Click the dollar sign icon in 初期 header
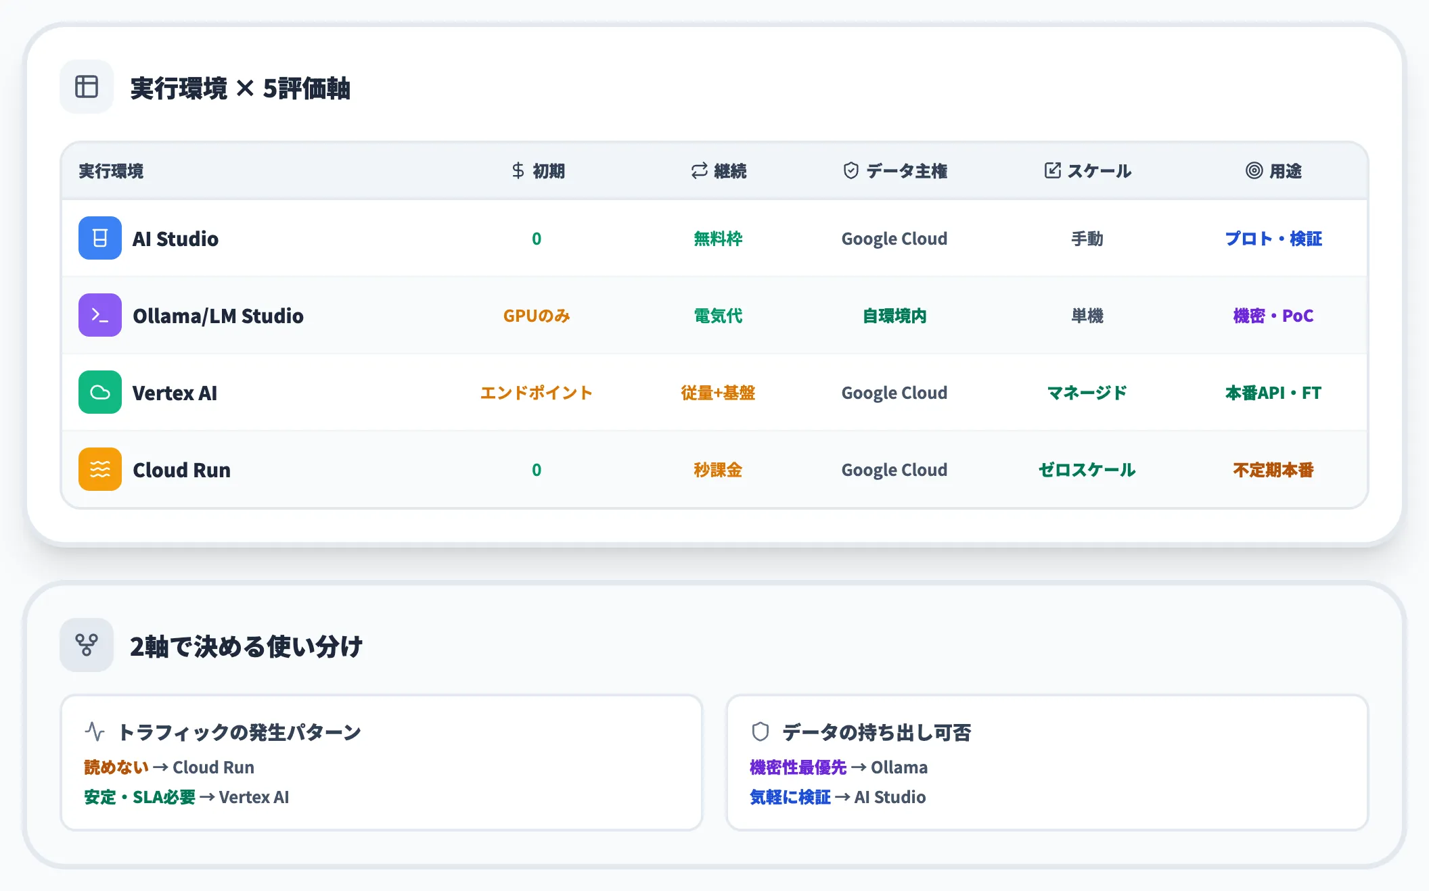 (518, 171)
